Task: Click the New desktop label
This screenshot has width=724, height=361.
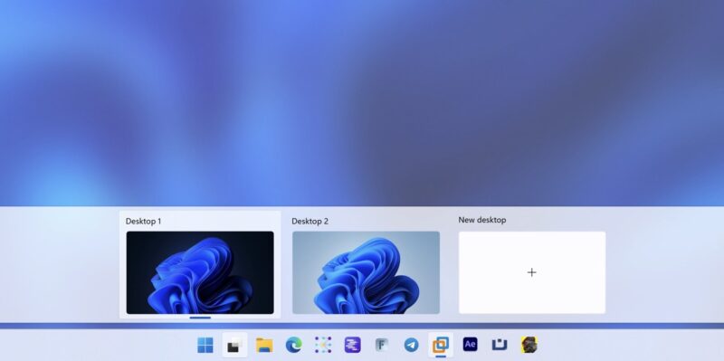Action: [482, 220]
